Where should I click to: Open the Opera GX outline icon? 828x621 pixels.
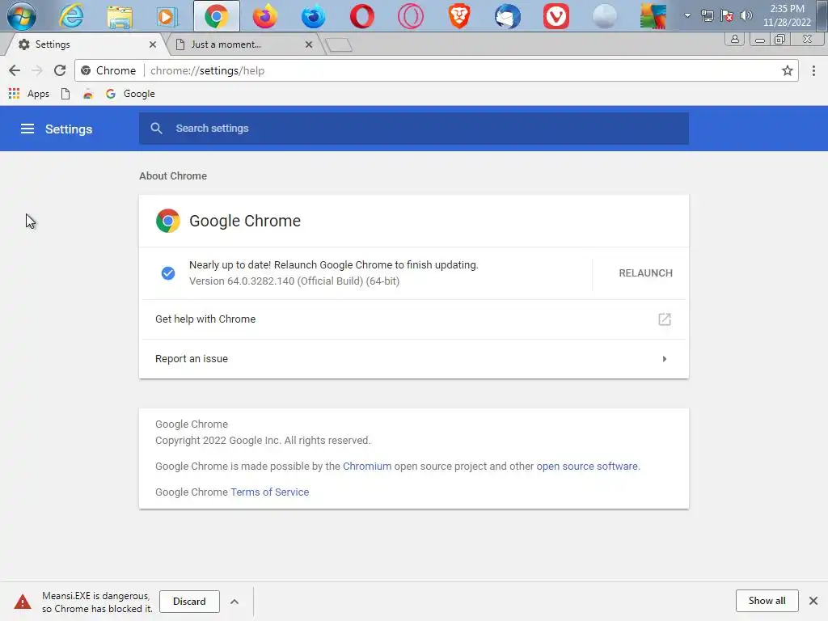pyautogui.click(x=411, y=16)
